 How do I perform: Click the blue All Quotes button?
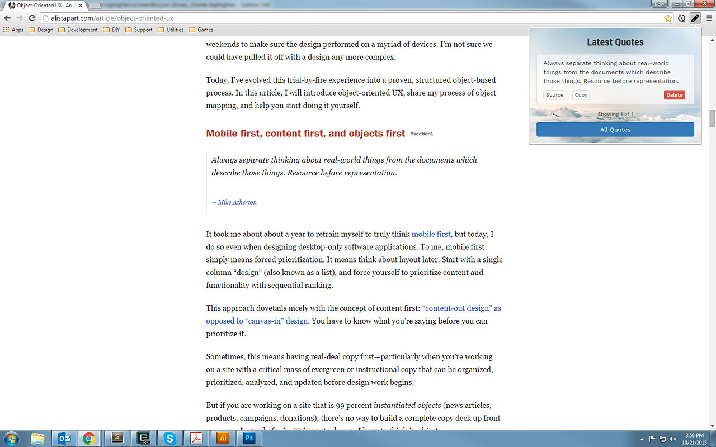(615, 130)
